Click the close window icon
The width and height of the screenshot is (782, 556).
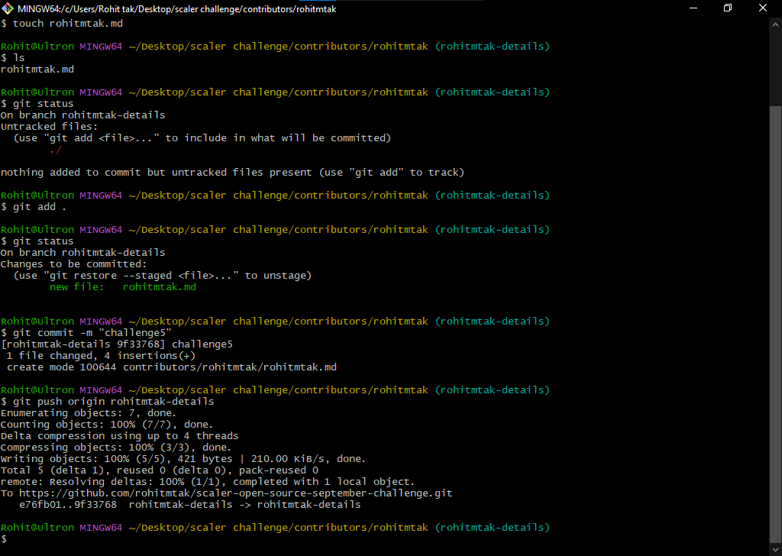(x=761, y=8)
